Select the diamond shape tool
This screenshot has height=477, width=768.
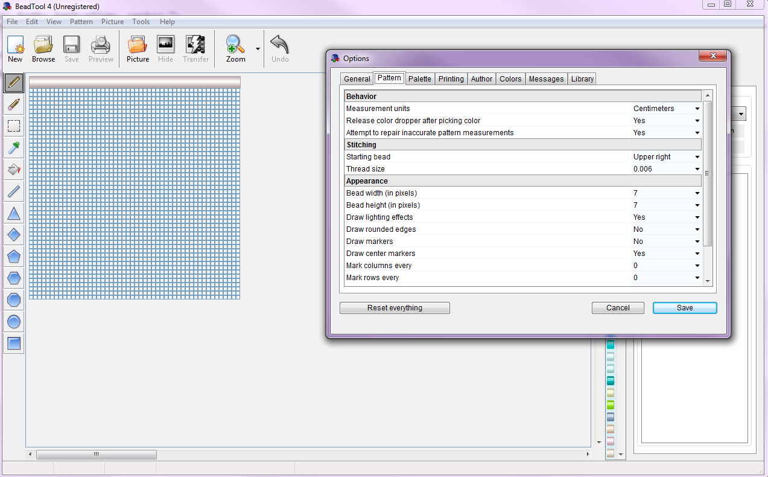click(13, 235)
